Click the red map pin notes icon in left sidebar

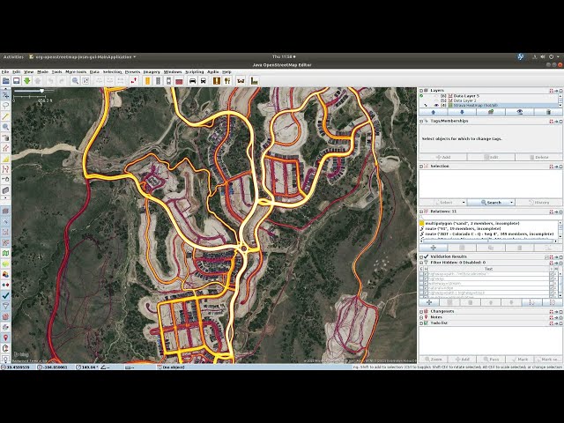5,338
